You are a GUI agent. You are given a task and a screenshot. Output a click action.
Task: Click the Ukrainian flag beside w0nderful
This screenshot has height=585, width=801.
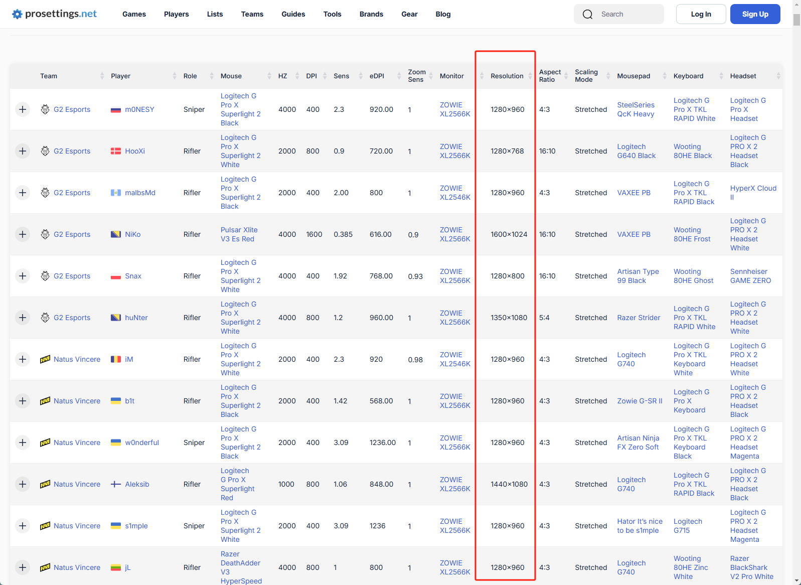[x=116, y=443]
